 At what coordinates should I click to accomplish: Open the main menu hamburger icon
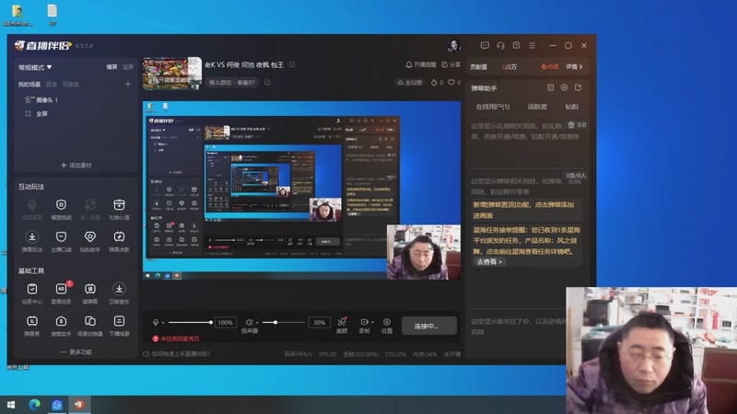(x=532, y=45)
